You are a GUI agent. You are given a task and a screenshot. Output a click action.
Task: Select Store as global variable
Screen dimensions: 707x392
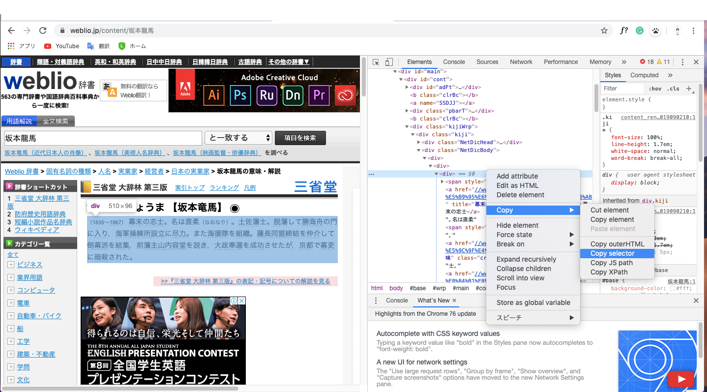[533, 302]
